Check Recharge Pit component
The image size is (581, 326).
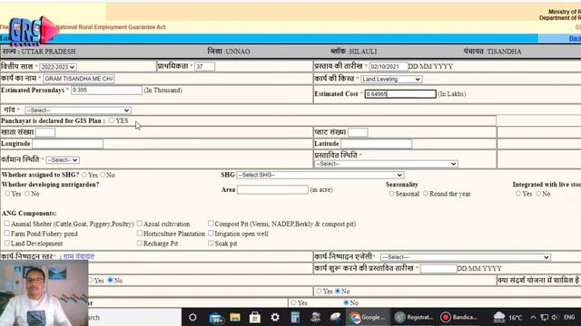139,243
